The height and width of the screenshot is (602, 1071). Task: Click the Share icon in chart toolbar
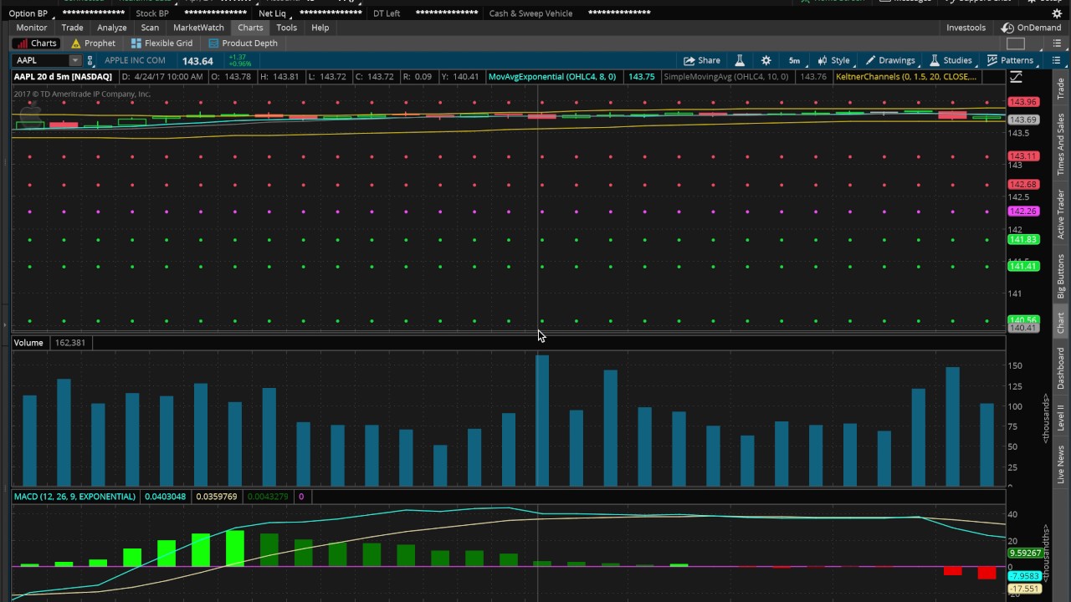click(x=689, y=60)
